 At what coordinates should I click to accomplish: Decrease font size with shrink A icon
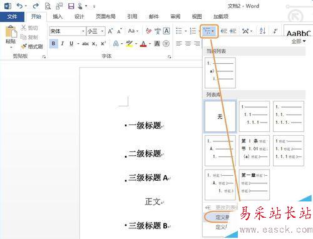(x=120, y=31)
